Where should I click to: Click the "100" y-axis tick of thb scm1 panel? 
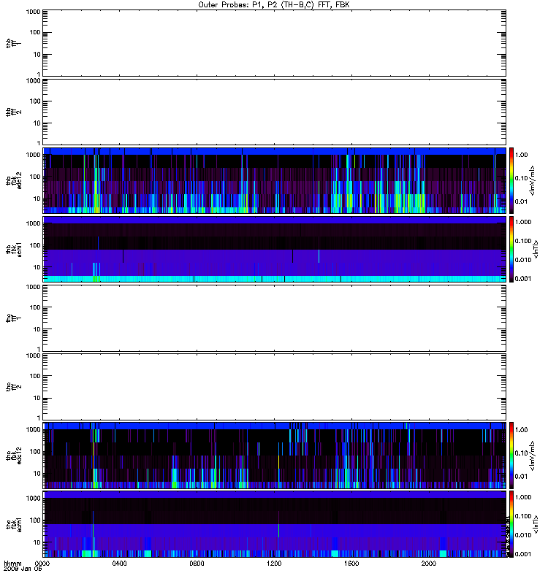click(35, 245)
